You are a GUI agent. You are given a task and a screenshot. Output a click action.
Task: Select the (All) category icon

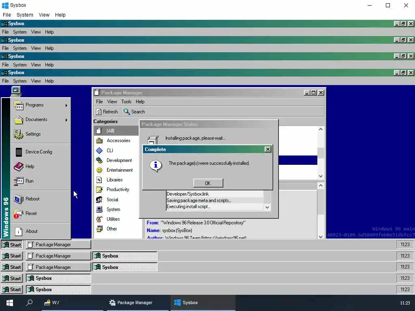coord(99,131)
